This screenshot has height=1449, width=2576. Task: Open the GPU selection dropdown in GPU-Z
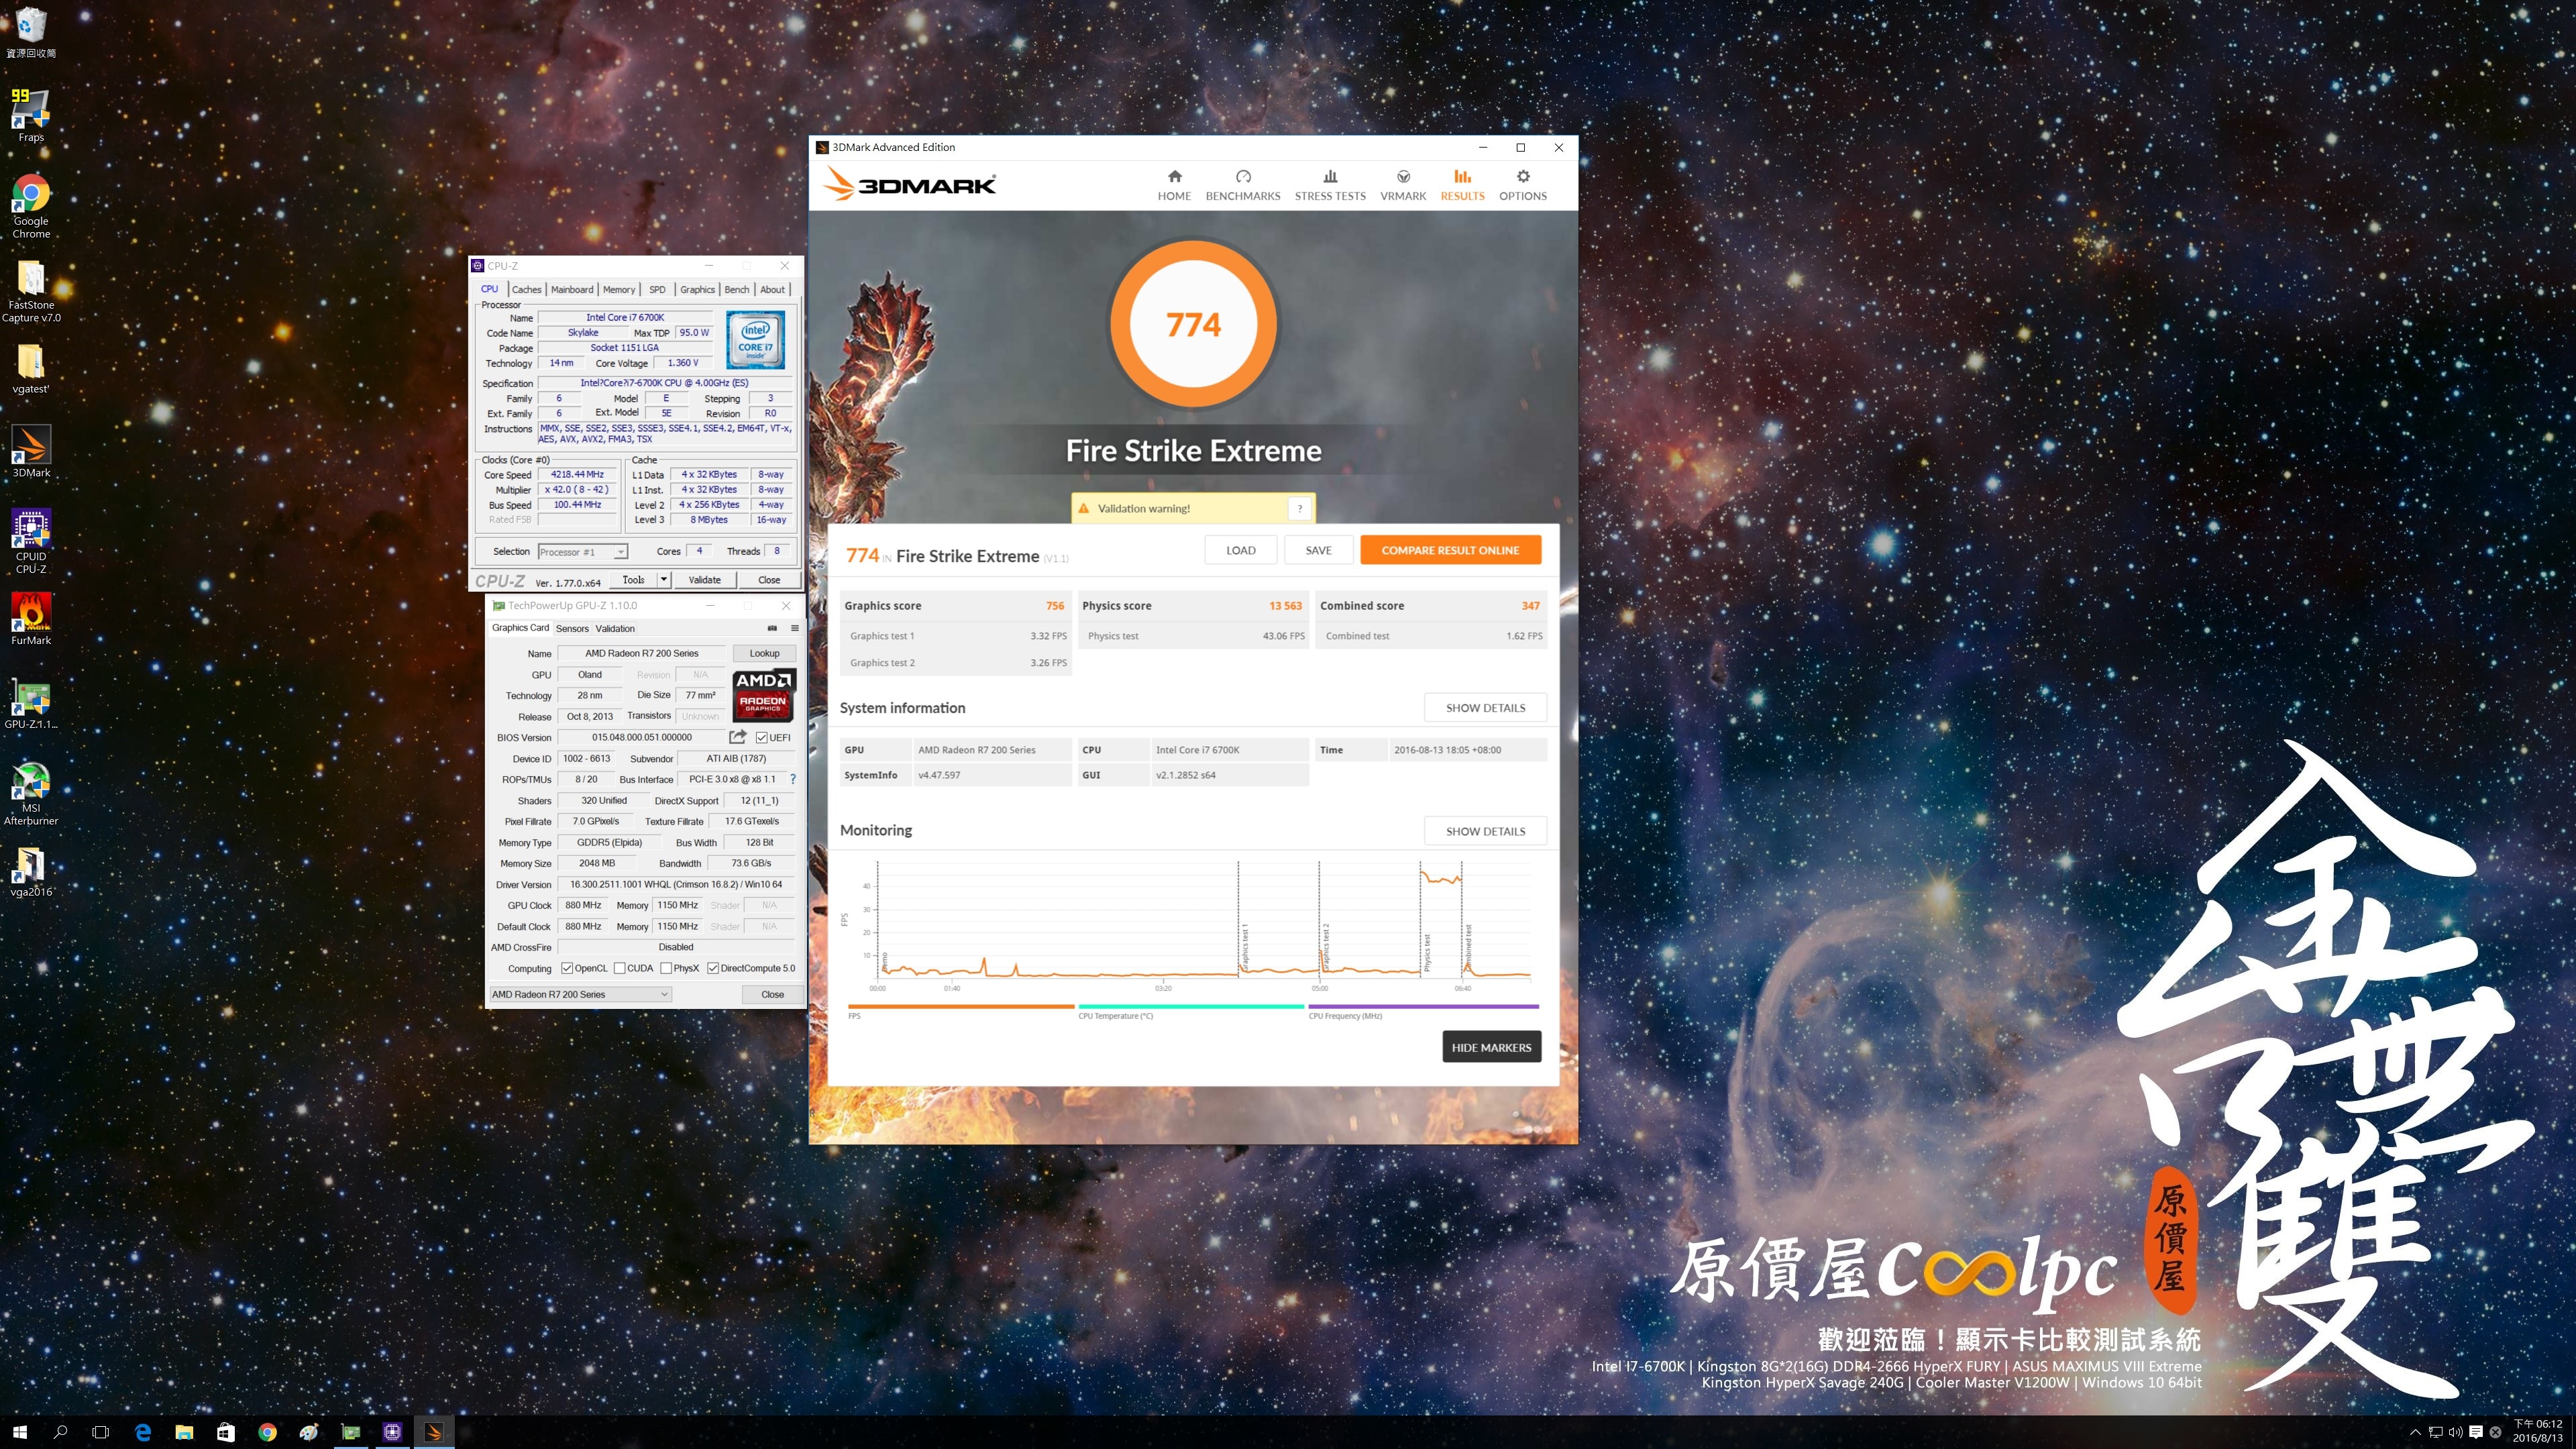pyautogui.click(x=580, y=994)
